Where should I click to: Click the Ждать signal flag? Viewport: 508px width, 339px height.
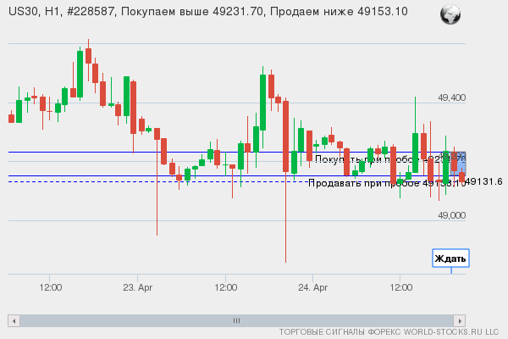450,258
